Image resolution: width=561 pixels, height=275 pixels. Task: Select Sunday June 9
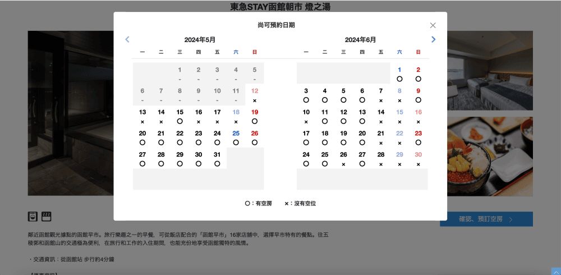(x=419, y=95)
